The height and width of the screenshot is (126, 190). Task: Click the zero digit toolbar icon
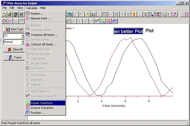(128, 14)
